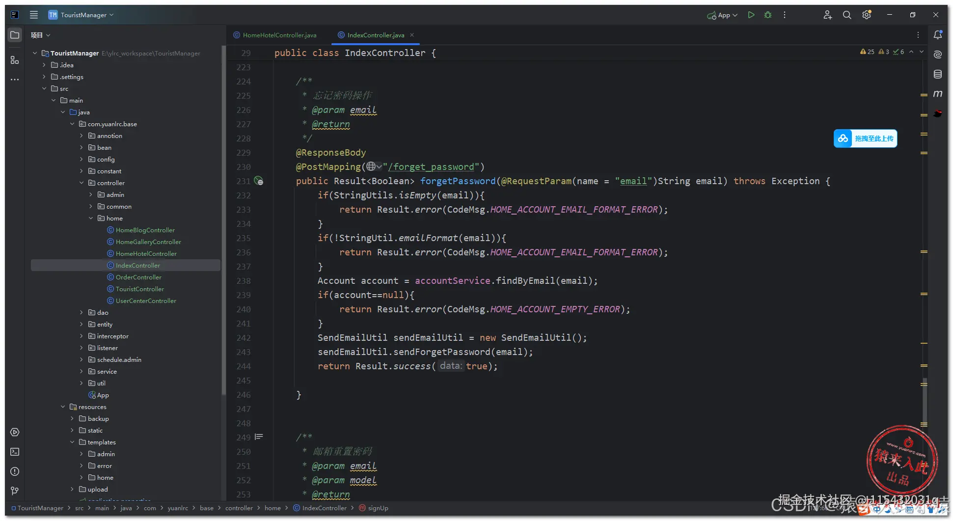This screenshot has width=953, height=521.
Task: Collapse the templates folder
Action: (x=72, y=442)
